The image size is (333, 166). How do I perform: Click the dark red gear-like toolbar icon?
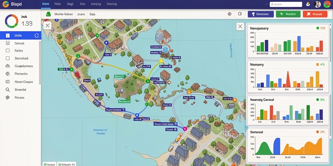(229, 14)
